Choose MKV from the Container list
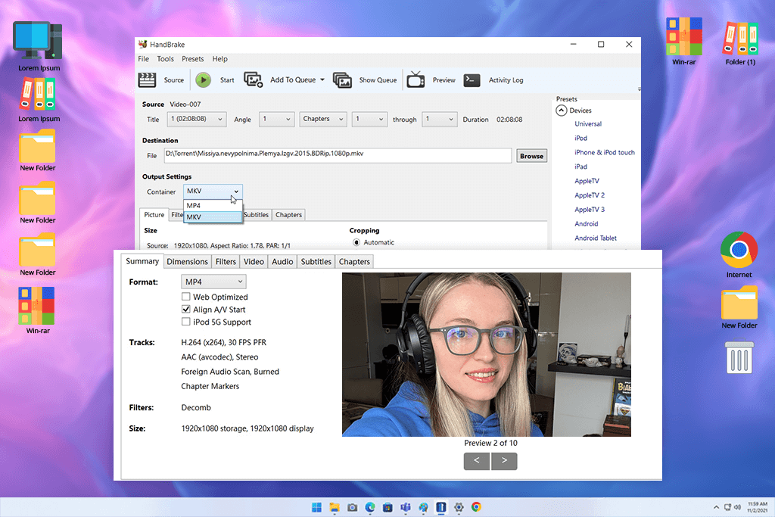The image size is (775, 517). pos(213,217)
